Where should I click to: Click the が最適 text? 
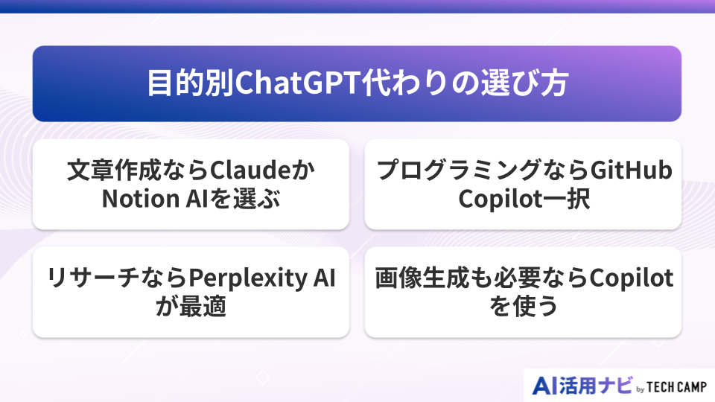tap(191, 307)
